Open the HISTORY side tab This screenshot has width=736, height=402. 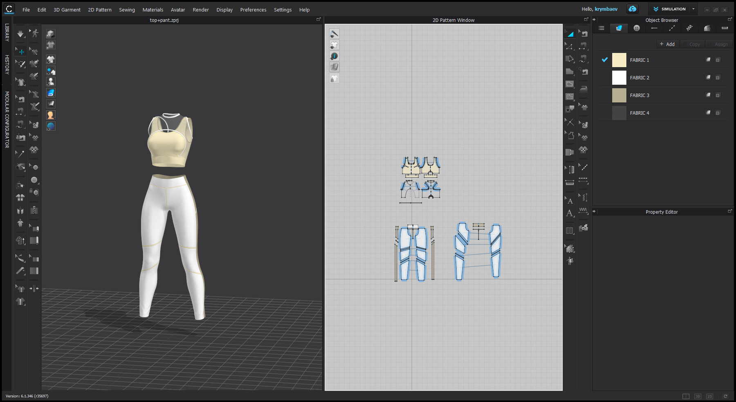pos(7,64)
